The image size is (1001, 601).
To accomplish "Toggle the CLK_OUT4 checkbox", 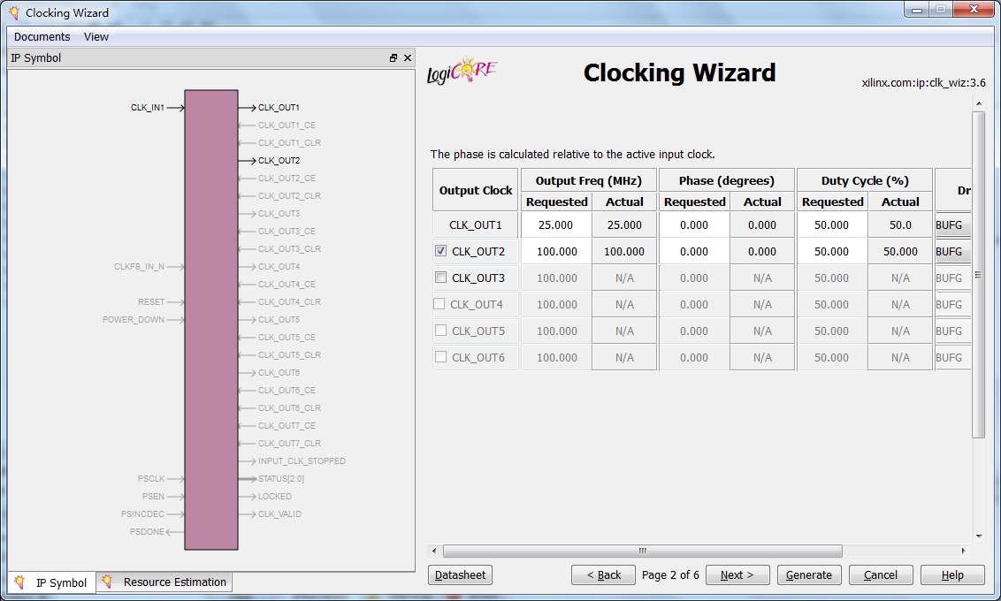I will click(x=439, y=304).
